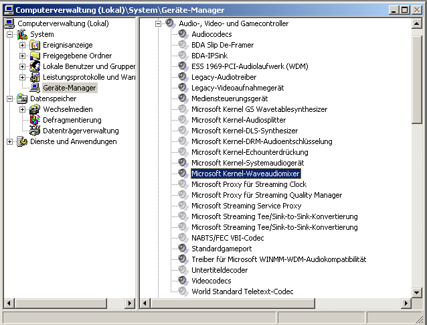Select Microsoft Streaming Service Proxy
Viewport: 427px width, 325px height.
(x=246, y=206)
